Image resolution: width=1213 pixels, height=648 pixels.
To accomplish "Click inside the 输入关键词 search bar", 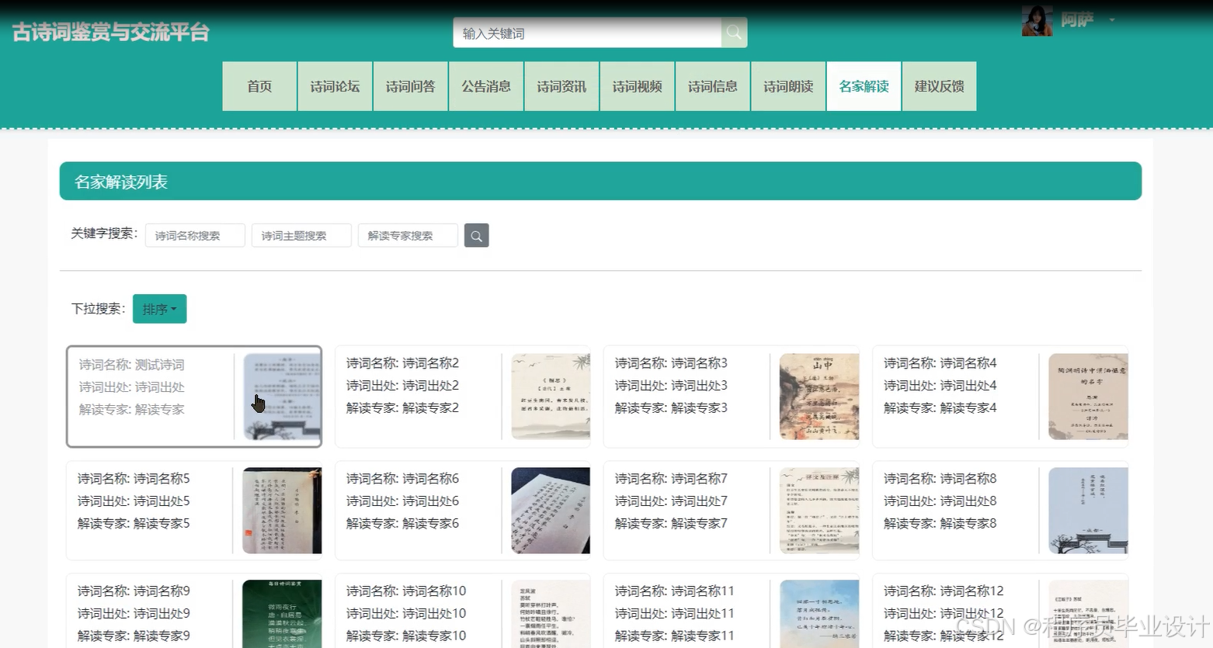I will 586,32.
